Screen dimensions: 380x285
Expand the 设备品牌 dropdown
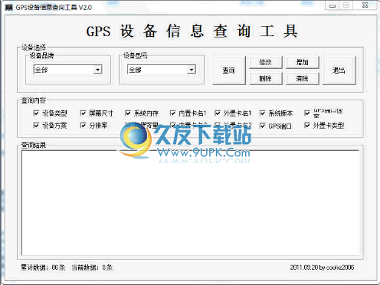point(97,70)
